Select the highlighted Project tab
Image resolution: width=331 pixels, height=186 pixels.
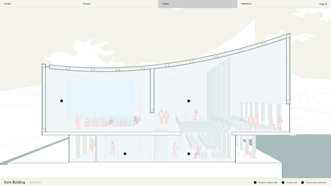coord(198,4)
